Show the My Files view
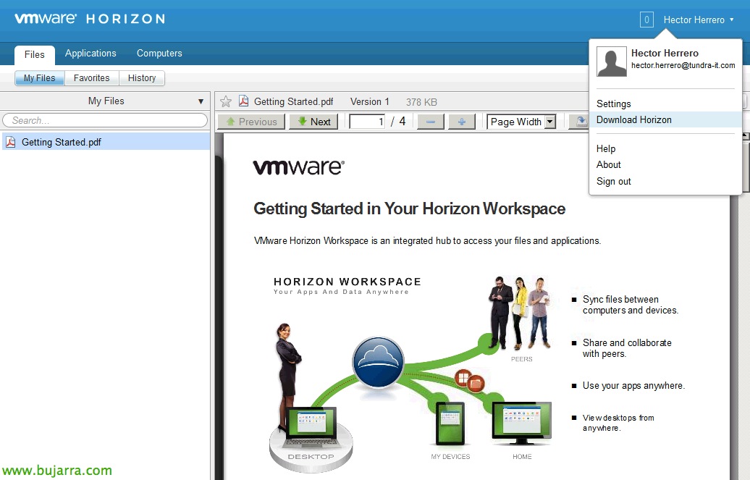The width and height of the screenshot is (750, 480). click(40, 78)
